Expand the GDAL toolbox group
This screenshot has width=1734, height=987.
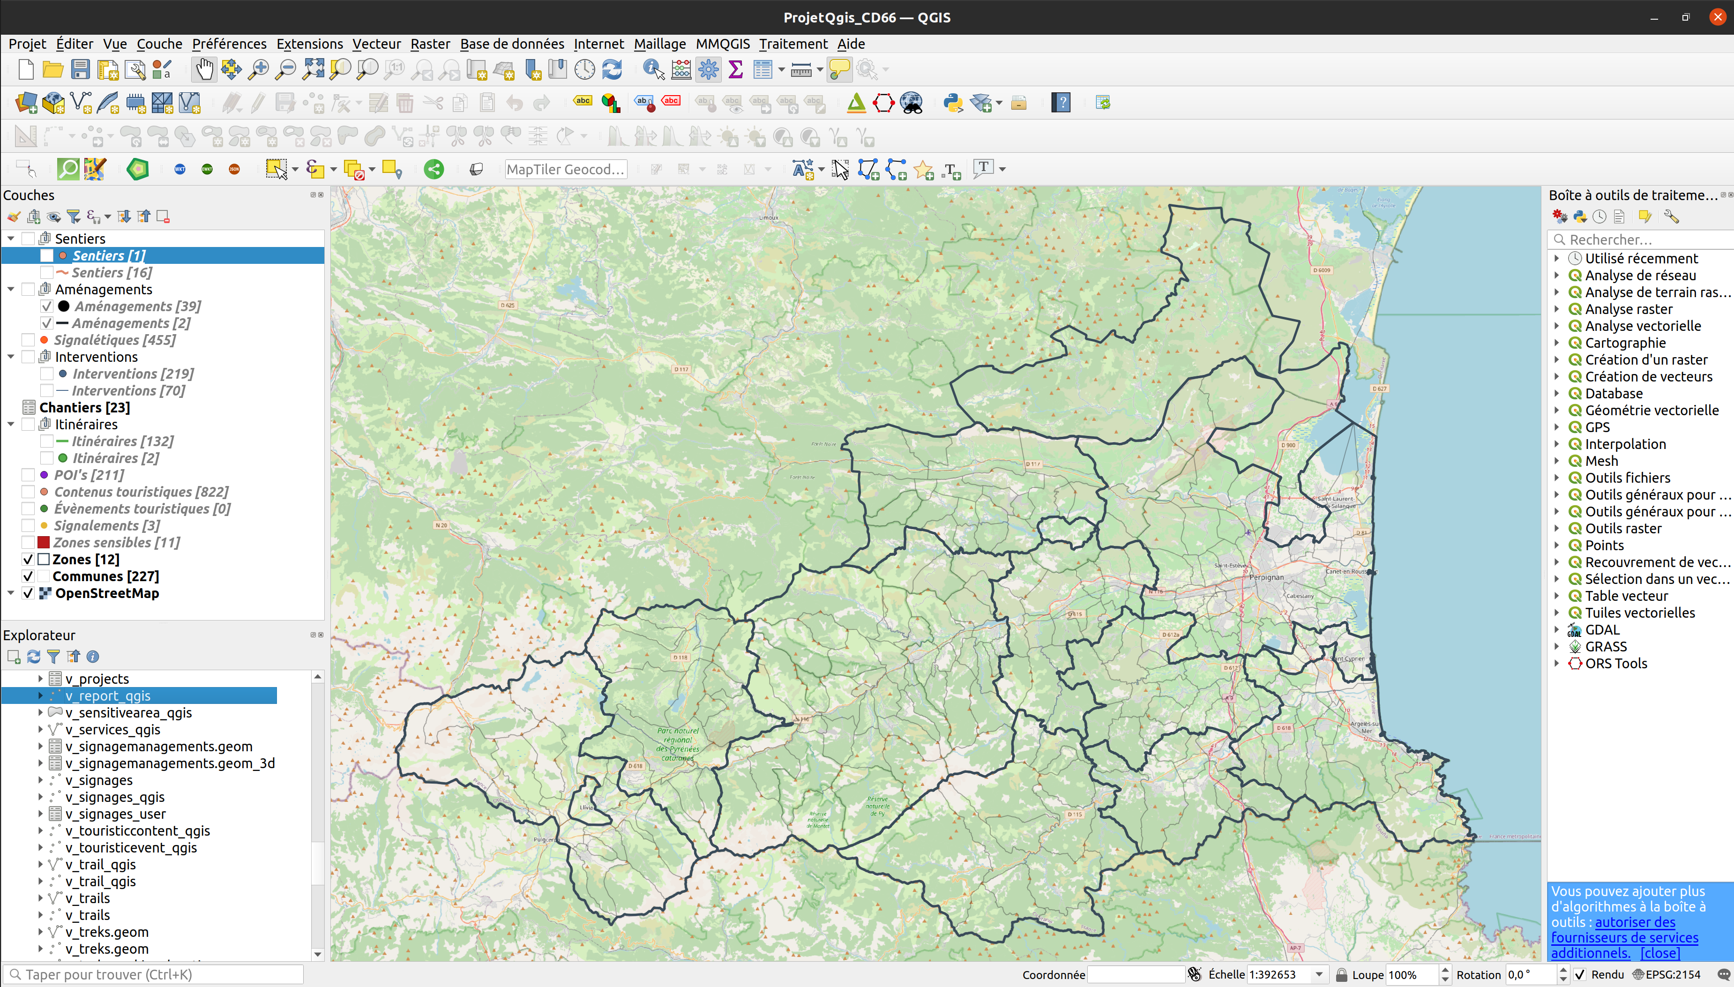(1557, 630)
